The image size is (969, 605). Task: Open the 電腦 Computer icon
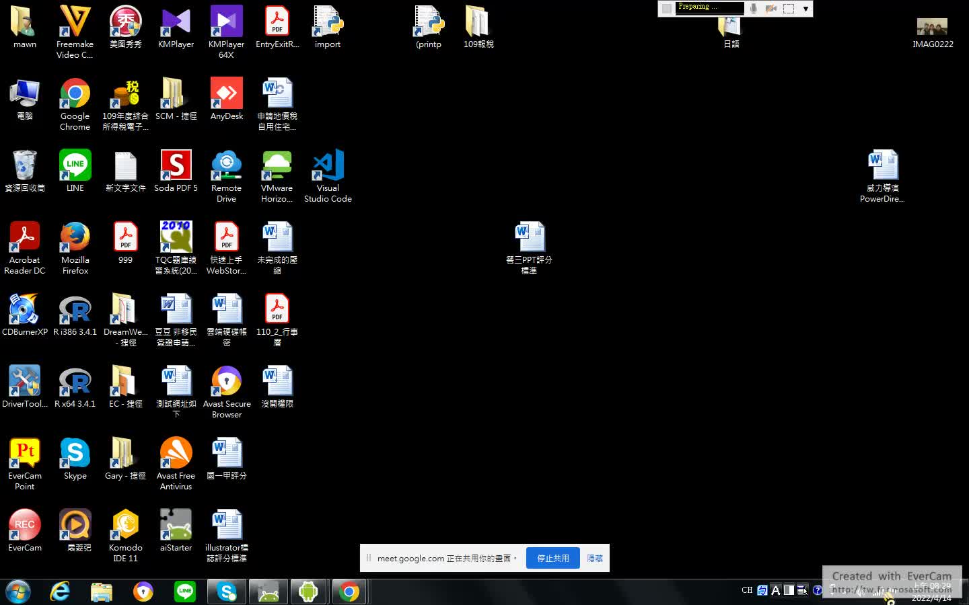25,99
